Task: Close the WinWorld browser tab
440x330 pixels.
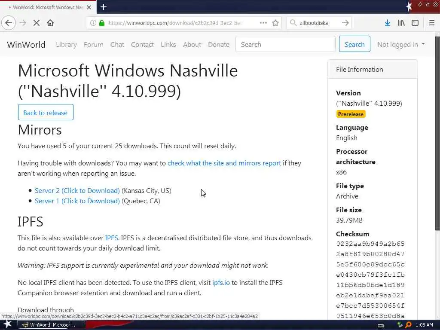Action: point(89,7)
